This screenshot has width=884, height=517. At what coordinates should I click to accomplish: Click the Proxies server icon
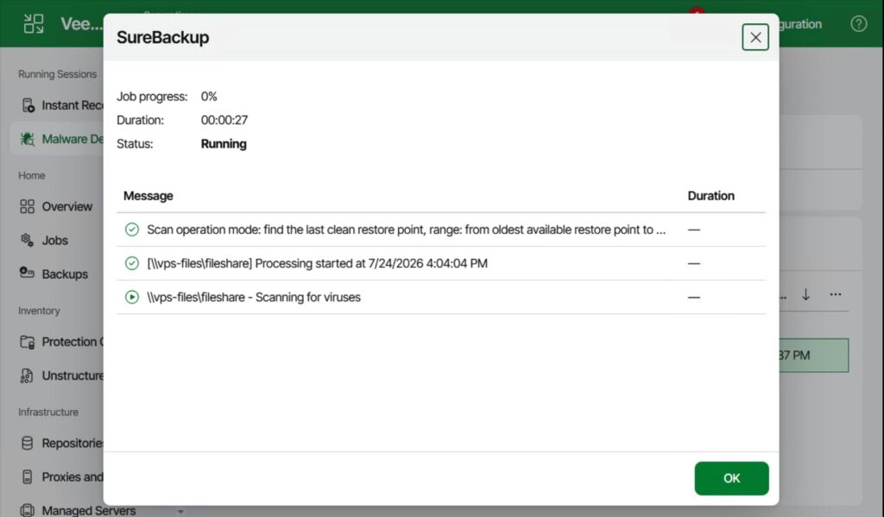[x=27, y=477]
